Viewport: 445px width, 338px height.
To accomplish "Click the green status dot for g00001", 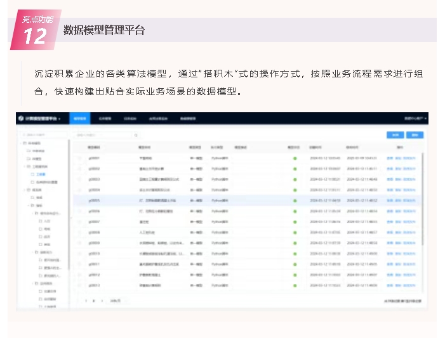I will [295, 158].
